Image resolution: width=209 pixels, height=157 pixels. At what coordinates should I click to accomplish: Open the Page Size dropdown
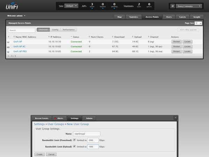198,23
